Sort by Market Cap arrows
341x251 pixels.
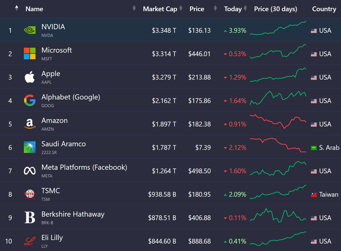tap(181, 9)
